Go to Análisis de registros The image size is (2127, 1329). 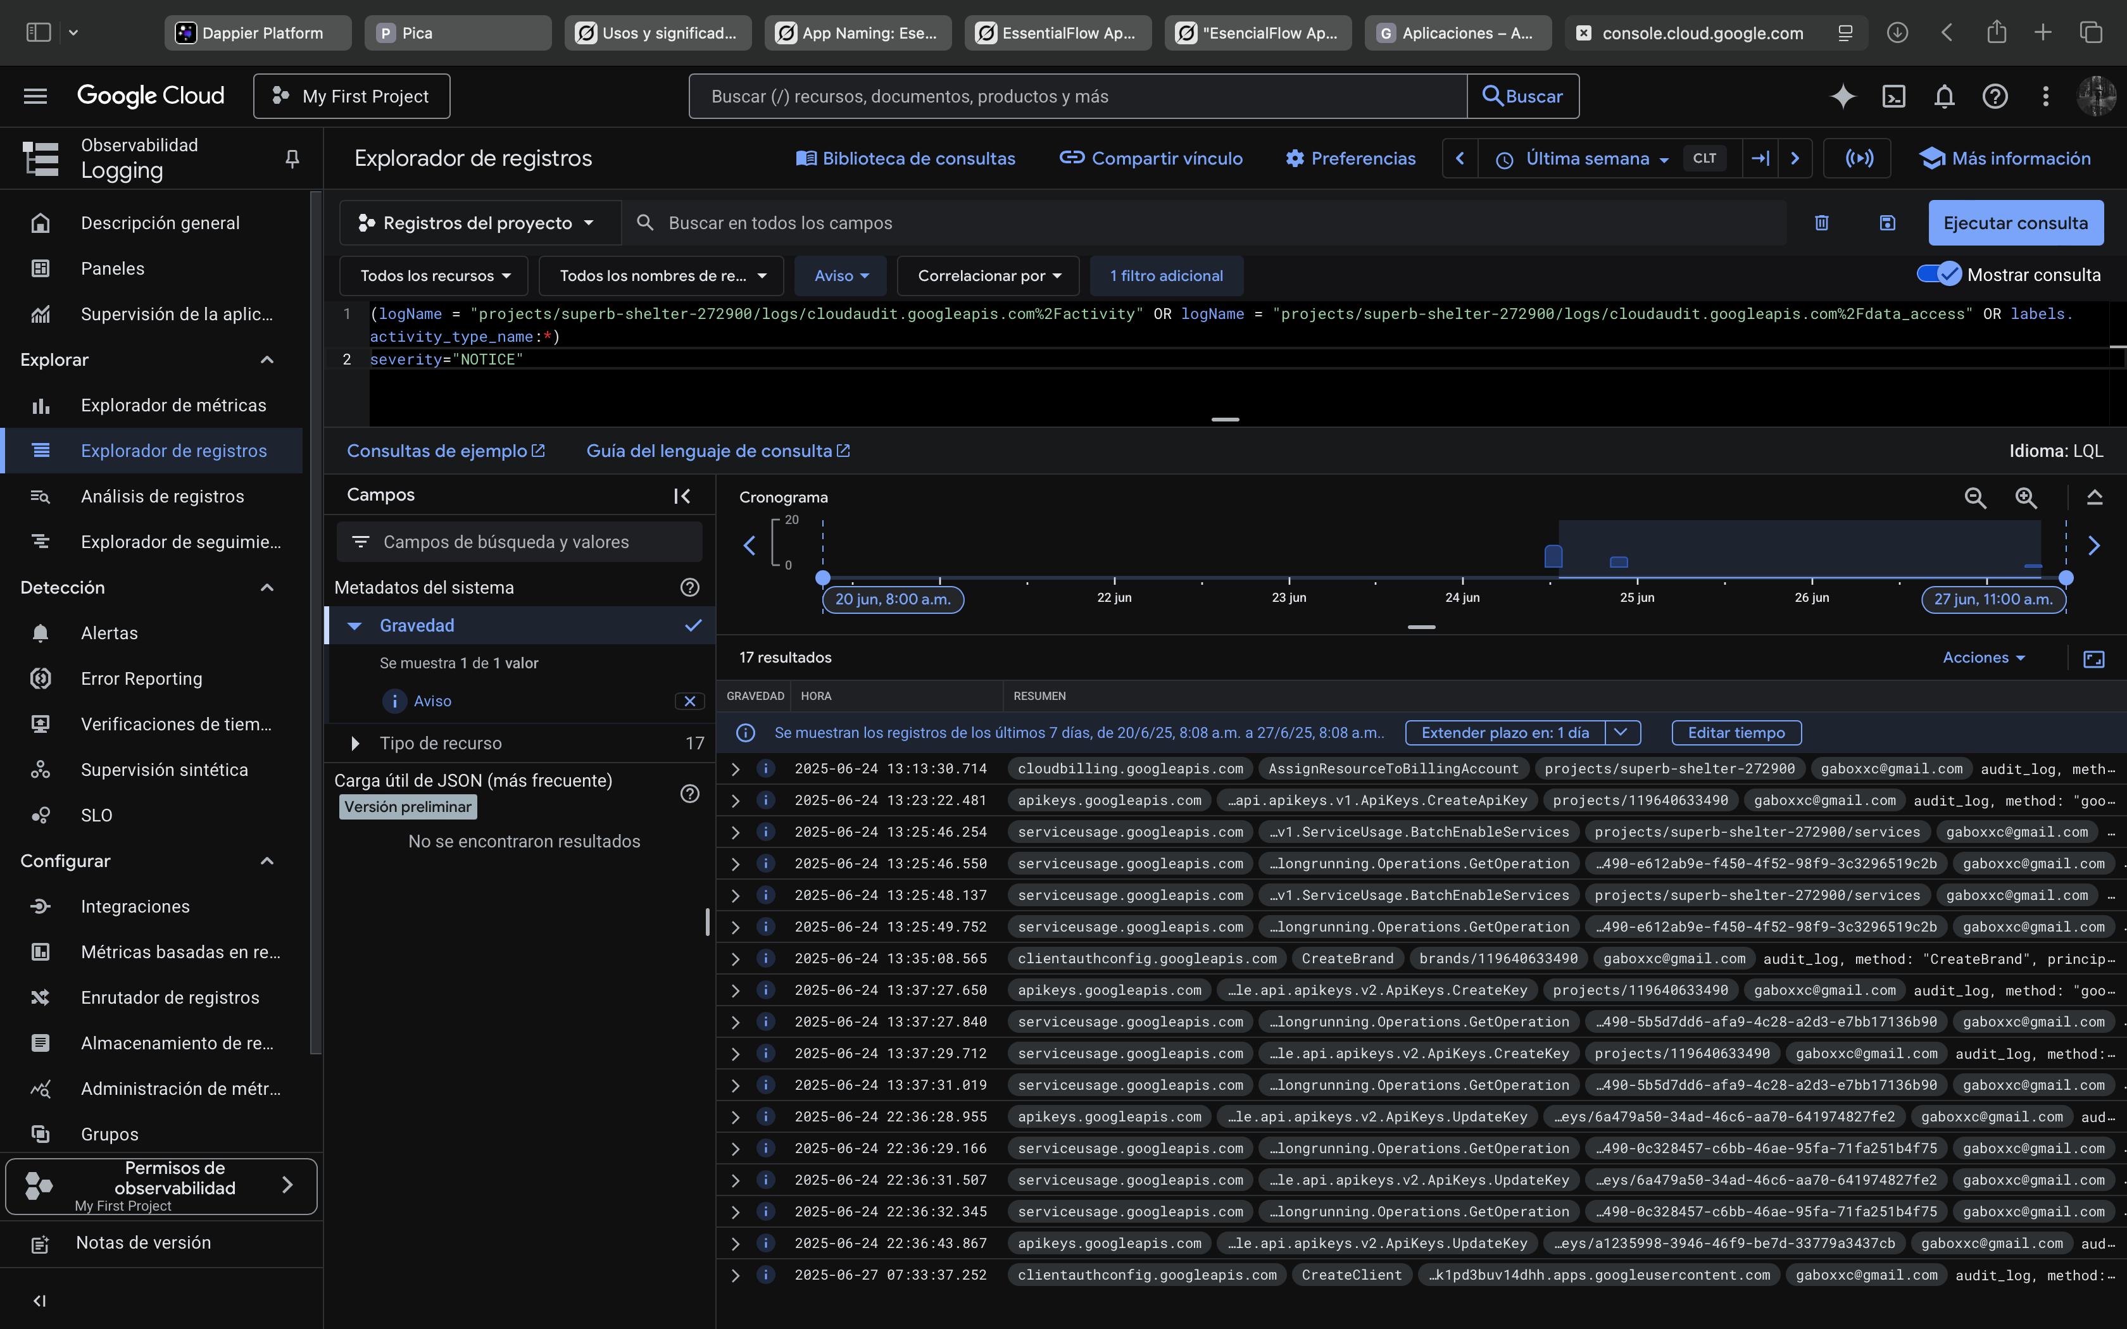[163, 497]
